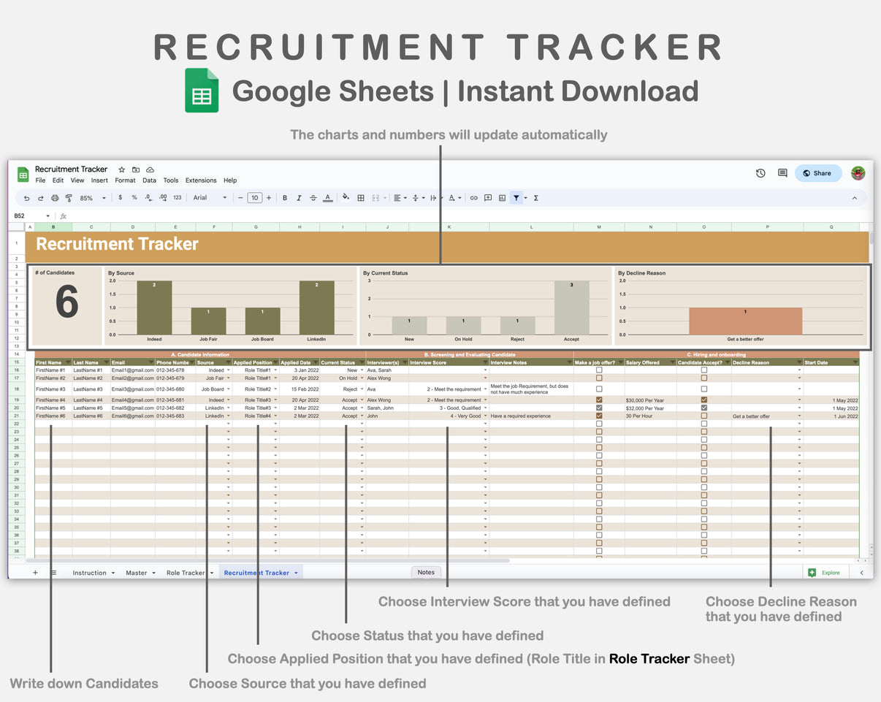Click the strikethrough formatting icon
The width and height of the screenshot is (881, 702).
pyautogui.click(x=313, y=197)
